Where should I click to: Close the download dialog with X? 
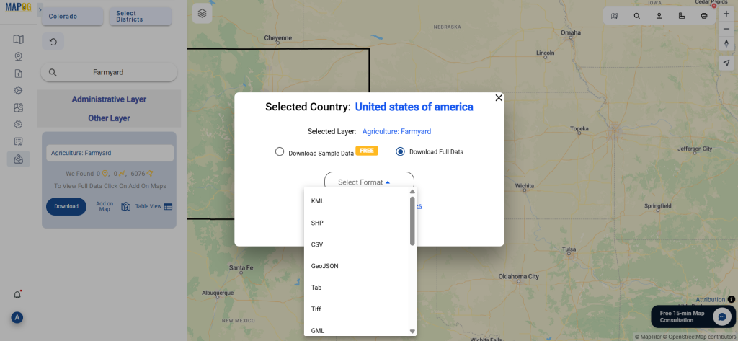pos(499,97)
